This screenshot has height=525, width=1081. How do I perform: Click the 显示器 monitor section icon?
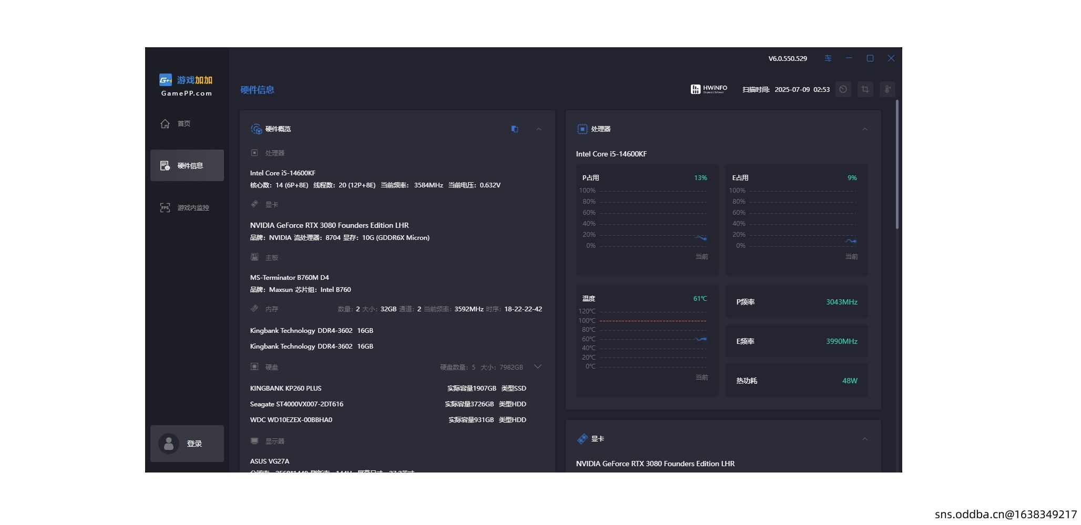point(254,440)
